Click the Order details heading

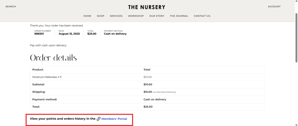pos(53,58)
